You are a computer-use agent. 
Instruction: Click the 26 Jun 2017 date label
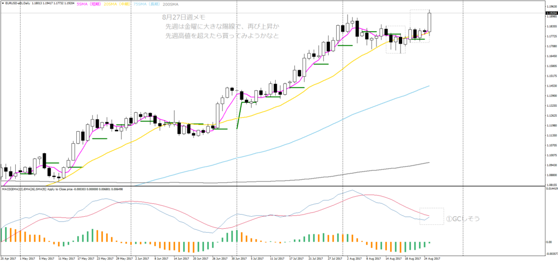click(219, 259)
